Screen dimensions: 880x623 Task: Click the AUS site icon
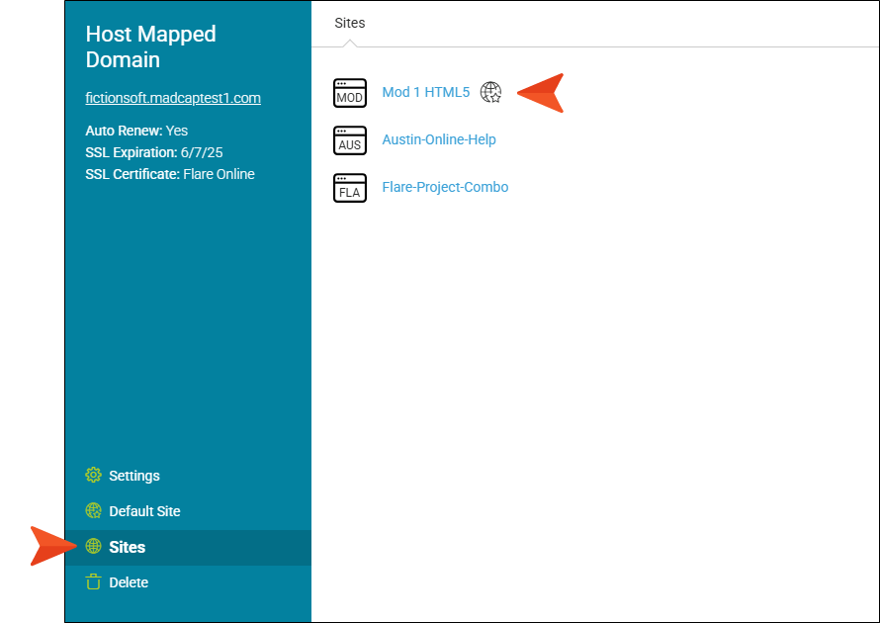[350, 140]
